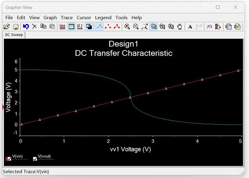This screenshot has width=249, height=178.
Task: Open the View menu
Action: tap(34, 18)
